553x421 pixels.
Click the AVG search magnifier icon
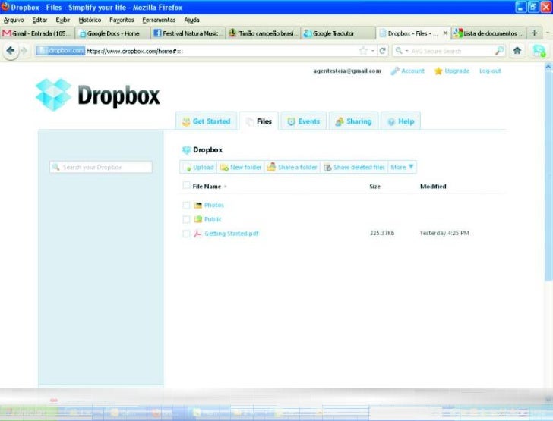(x=499, y=51)
